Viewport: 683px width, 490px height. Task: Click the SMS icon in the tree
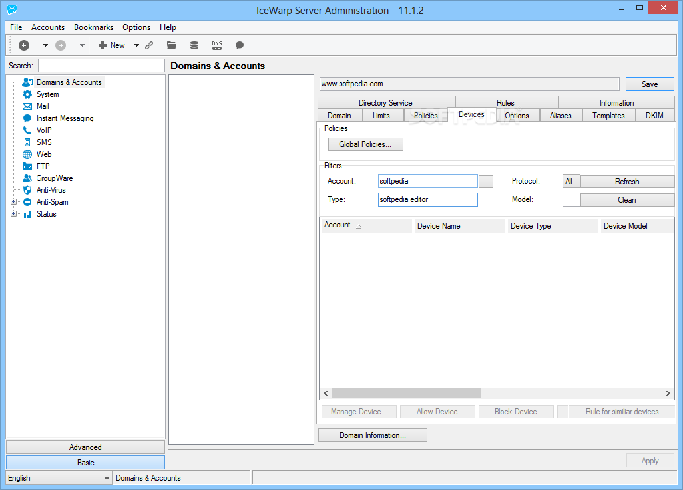point(27,142)
